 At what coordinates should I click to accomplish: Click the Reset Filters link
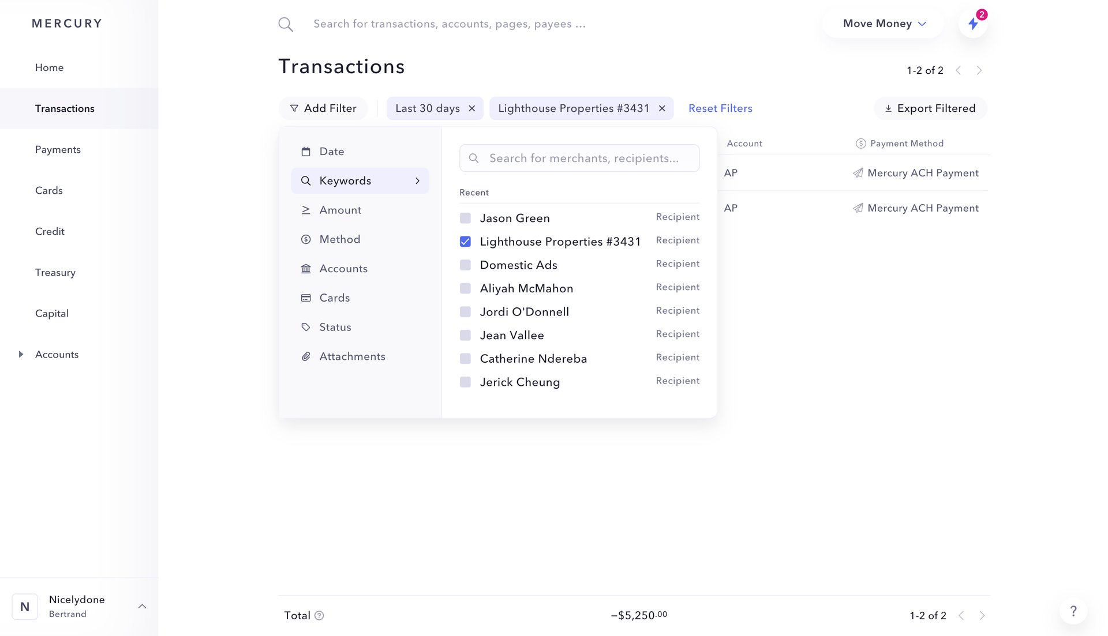[x=720, y=108]
